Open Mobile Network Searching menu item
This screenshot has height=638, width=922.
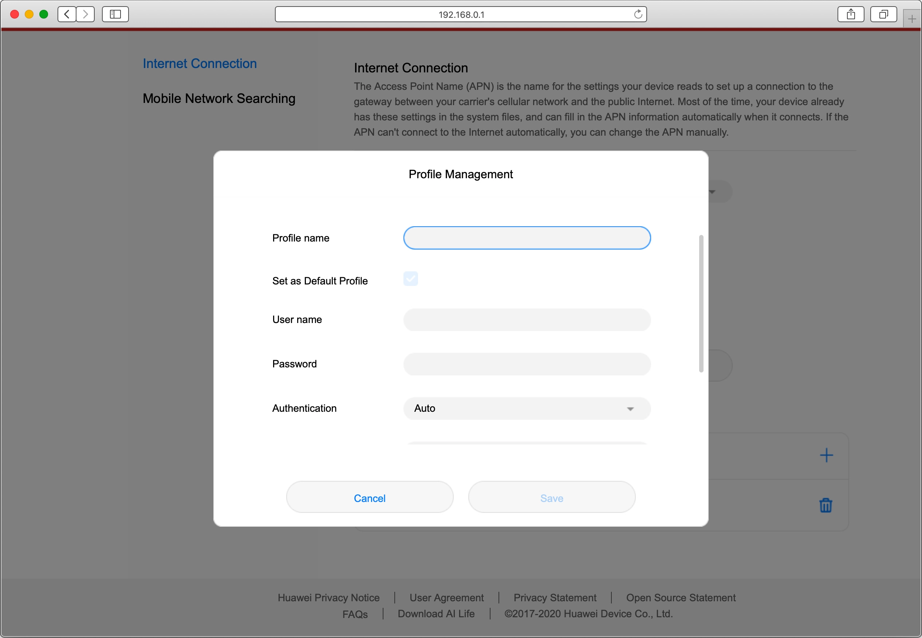[x=219, y=98]
